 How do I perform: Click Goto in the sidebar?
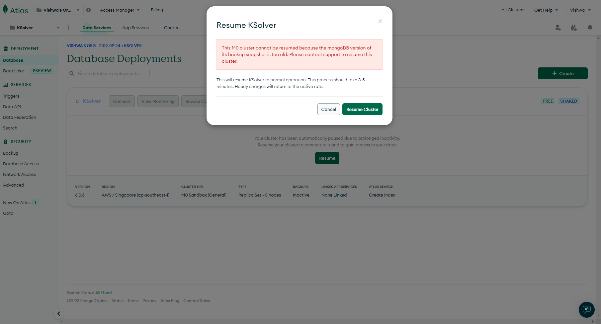tap(8, 213)
